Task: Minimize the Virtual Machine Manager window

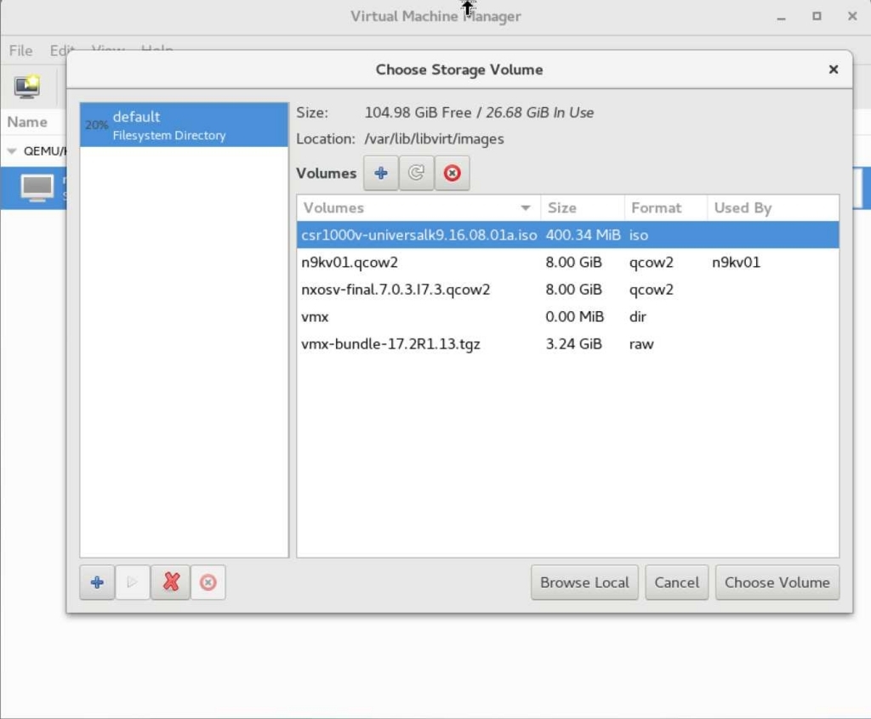Action: (x=781, y=17)
